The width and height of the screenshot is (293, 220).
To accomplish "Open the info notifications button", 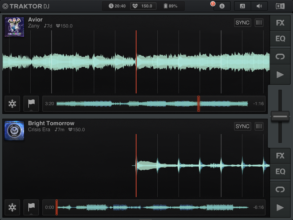I will (x=222, y=6).
